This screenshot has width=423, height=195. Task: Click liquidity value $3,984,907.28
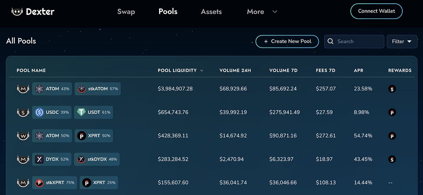click(175, 89)
